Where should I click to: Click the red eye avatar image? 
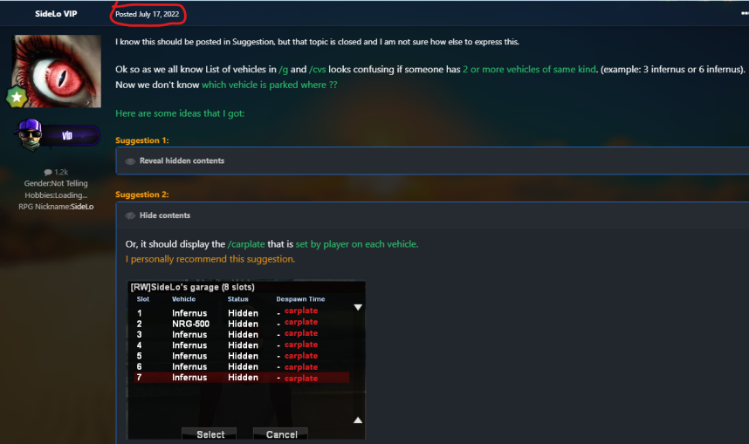(58, 72)
